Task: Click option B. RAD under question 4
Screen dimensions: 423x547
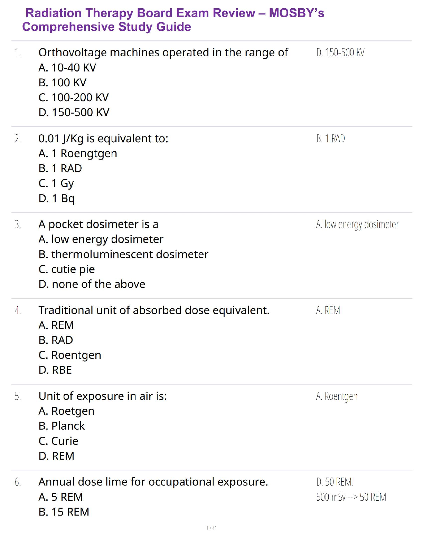Action: point(56,340)
